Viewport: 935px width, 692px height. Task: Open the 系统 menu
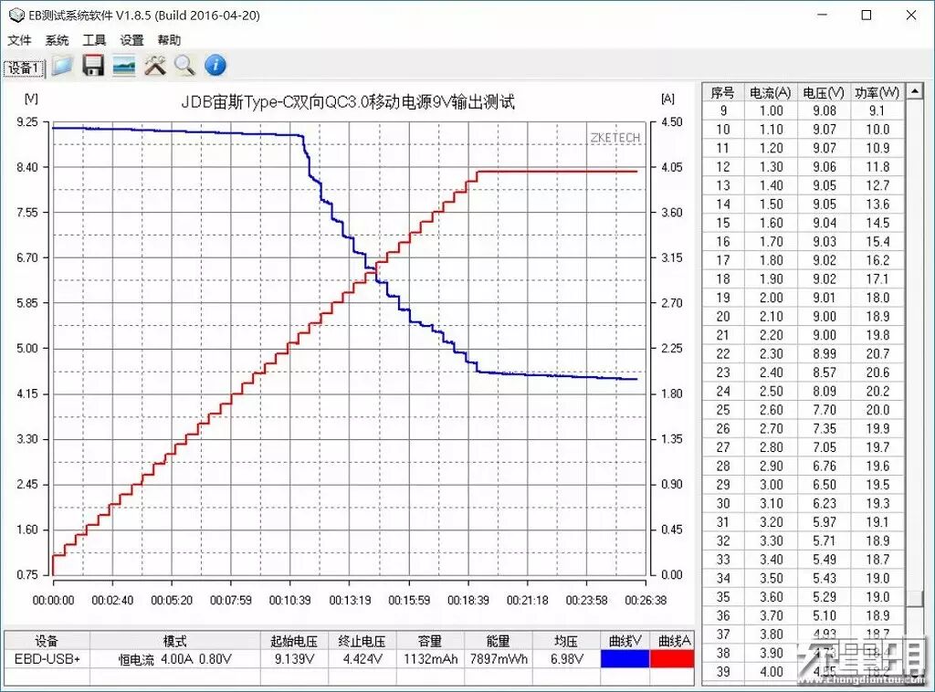coord(57,40)
